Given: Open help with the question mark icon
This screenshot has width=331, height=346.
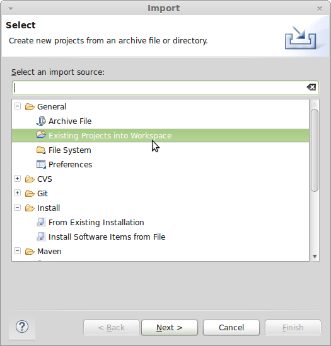Looking at the screenshot, I should point(22,326).
